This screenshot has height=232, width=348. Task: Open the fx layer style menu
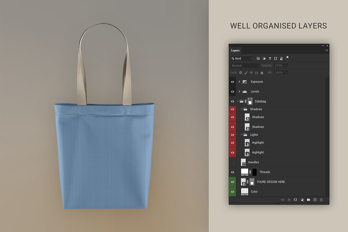coord(289,200)
